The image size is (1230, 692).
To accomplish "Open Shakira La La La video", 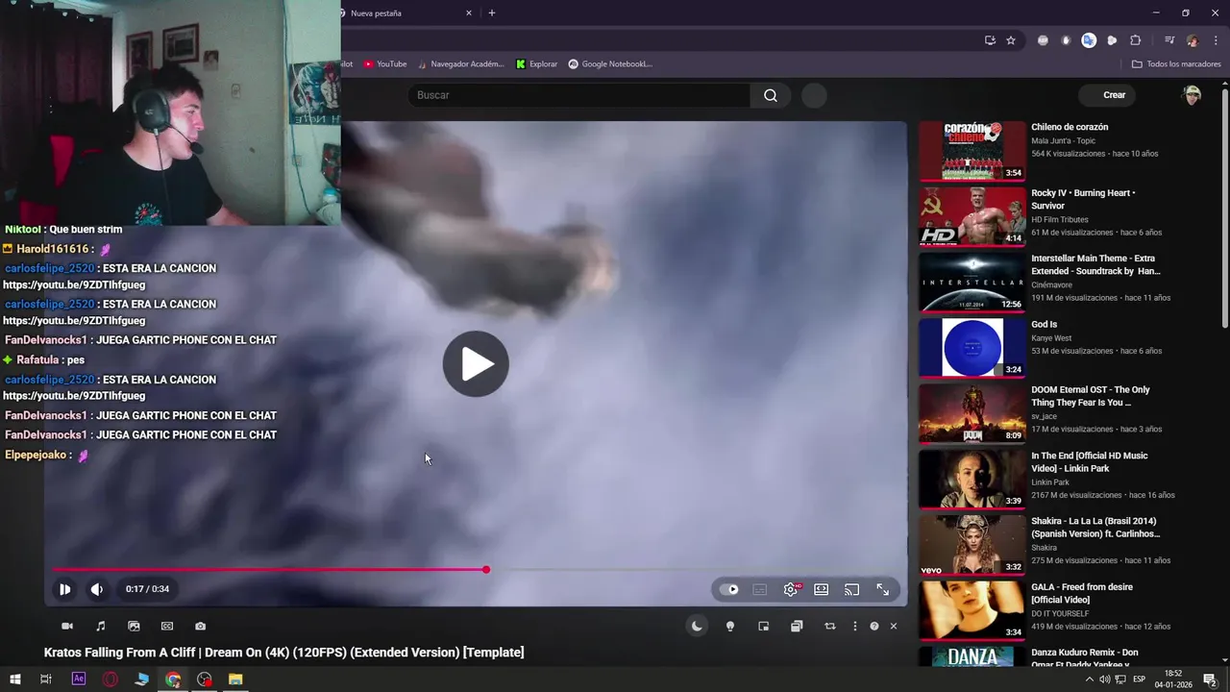I will pyautogui.click(x=1095, y=528).
